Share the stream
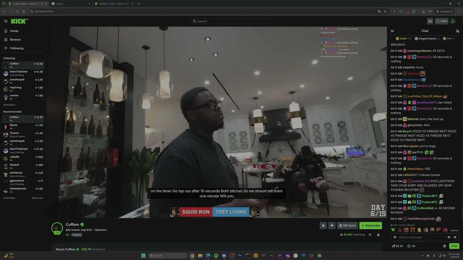The width and height of the screenshot is (463, 260). click(370, 235)
